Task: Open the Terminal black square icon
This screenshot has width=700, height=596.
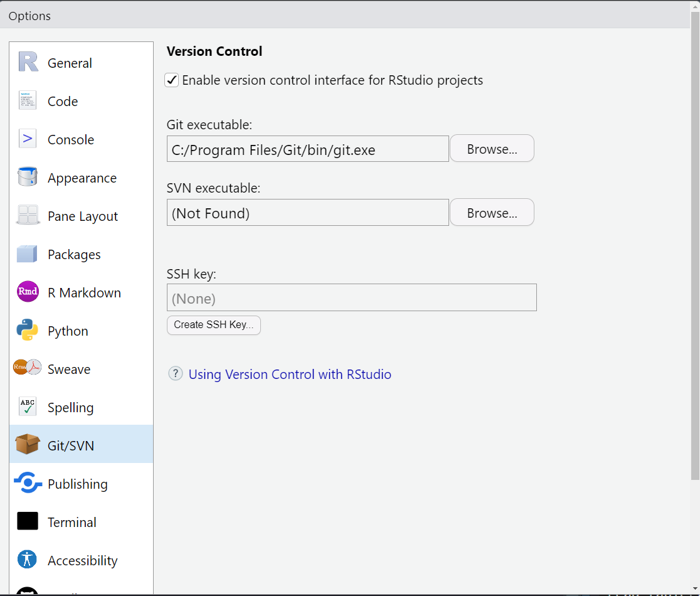Action: 28,522
